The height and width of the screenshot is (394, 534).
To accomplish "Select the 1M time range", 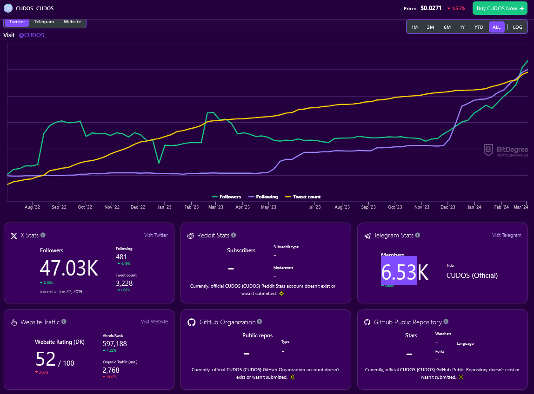I will coord(414,27).
